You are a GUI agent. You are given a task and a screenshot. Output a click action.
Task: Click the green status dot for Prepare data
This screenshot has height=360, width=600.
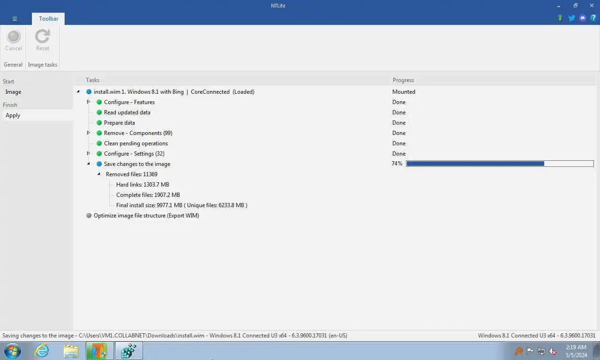[99, 123]
